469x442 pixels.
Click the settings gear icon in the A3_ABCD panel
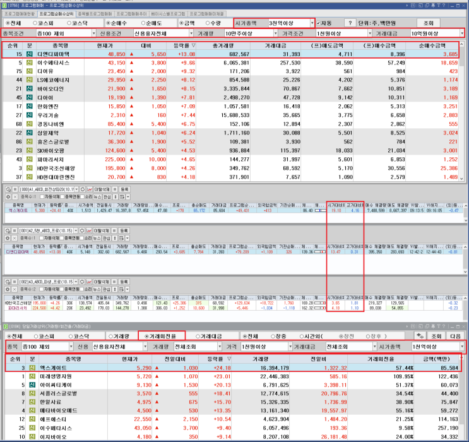click(x=8, y=289)
